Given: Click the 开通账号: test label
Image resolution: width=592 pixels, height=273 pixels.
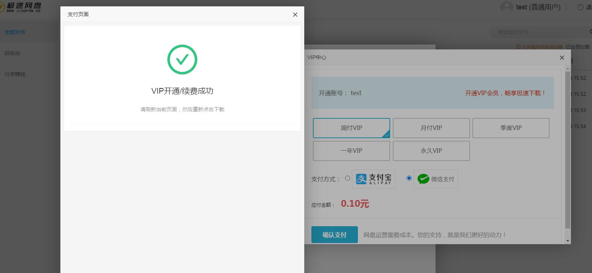Looking at the screenshot, I should tap(340, 93).
